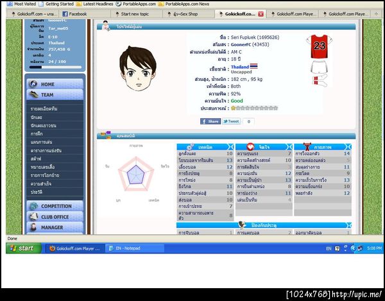Click the Seri Fupluek (1695626) name text

point(255,37)
